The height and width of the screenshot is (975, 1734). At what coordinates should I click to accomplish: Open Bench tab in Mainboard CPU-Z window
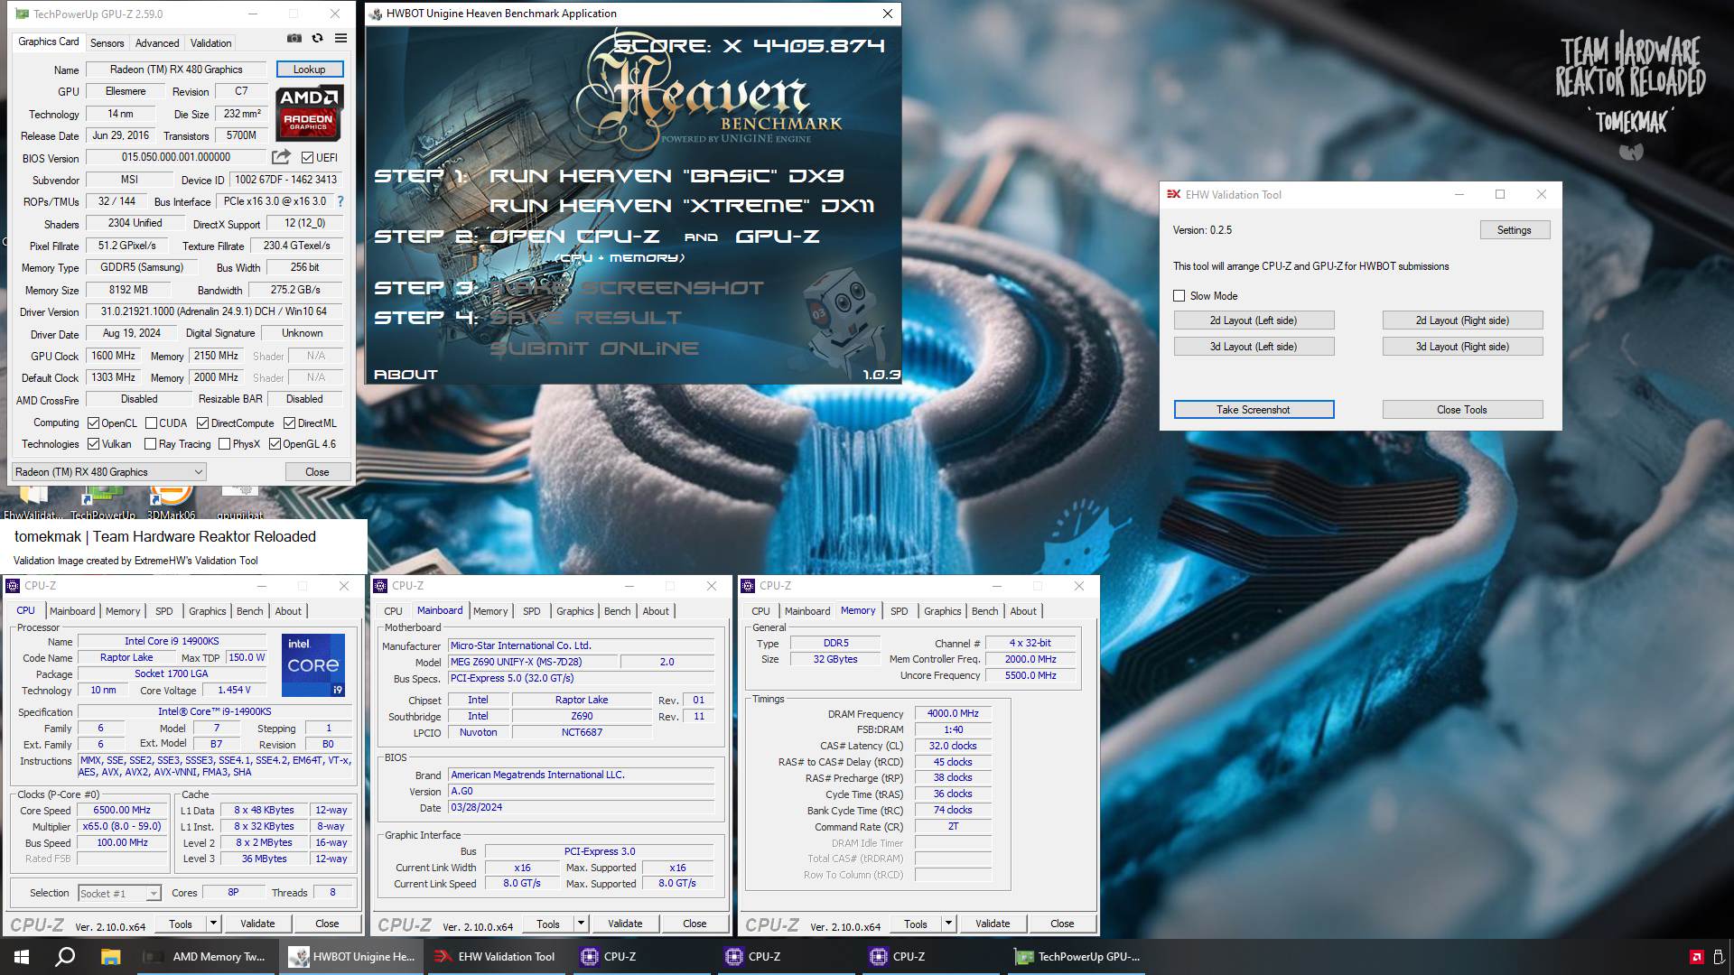pyautogui.click(x=617, y=611)
